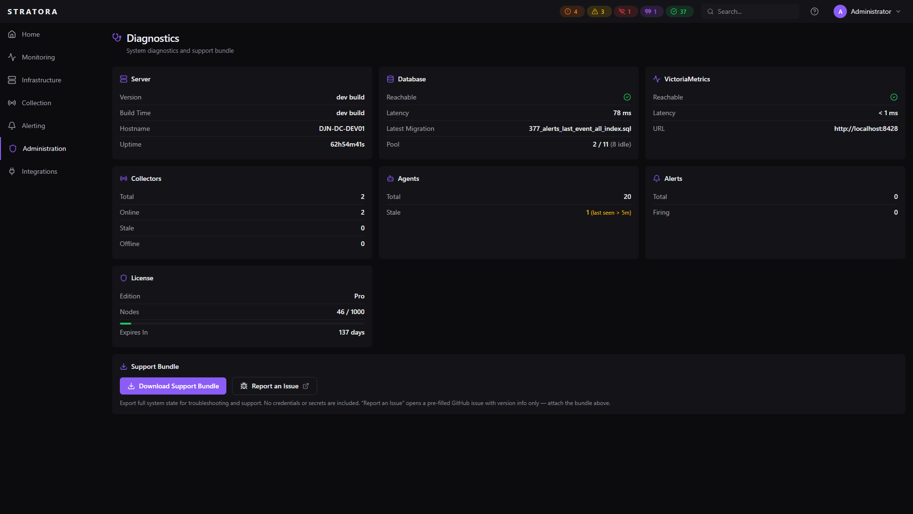Click the stale agents '1 (last seen > 5m)'
The image size is (913, 514).
tap(609, 212)
